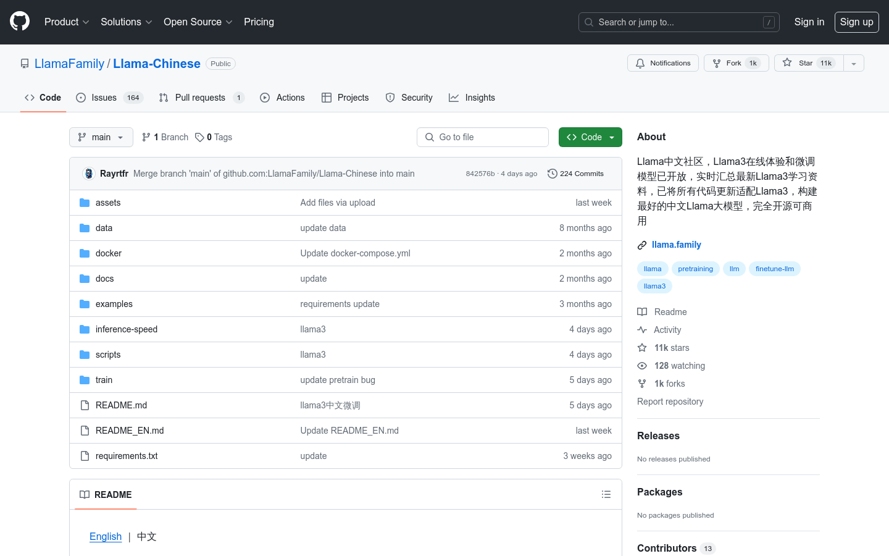The height and width of the screenshot is (556, 889).
Task: Click the book icon beside Readme
Action: pos(642,312)
